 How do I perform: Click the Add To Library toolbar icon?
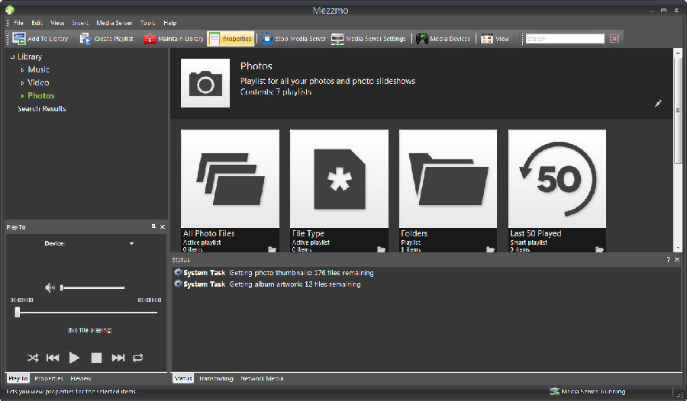coord(18,39)
